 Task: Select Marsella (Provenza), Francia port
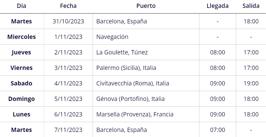click(x=135, y=114)
